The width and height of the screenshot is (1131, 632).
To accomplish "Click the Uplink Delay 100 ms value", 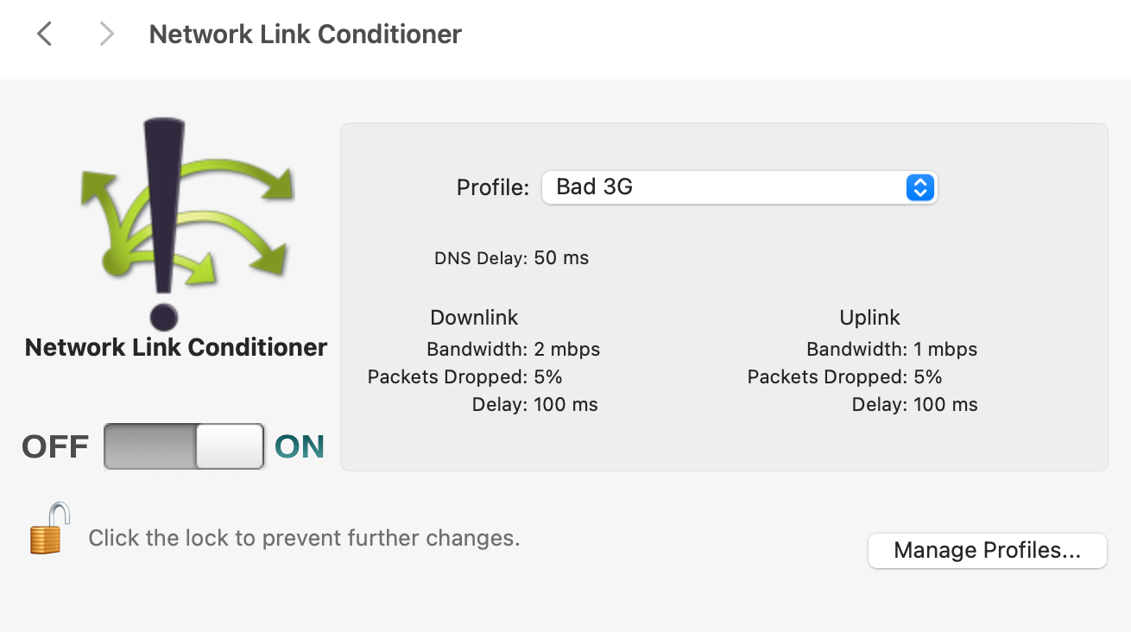I will 945,405.
